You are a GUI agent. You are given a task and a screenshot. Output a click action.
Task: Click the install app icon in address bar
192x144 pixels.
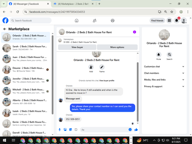[x=160, y=12]
